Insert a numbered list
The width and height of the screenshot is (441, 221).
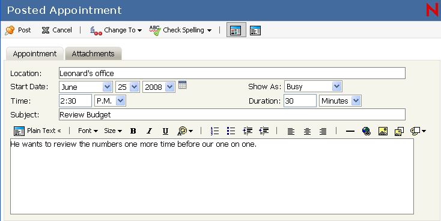coord(214,131)
